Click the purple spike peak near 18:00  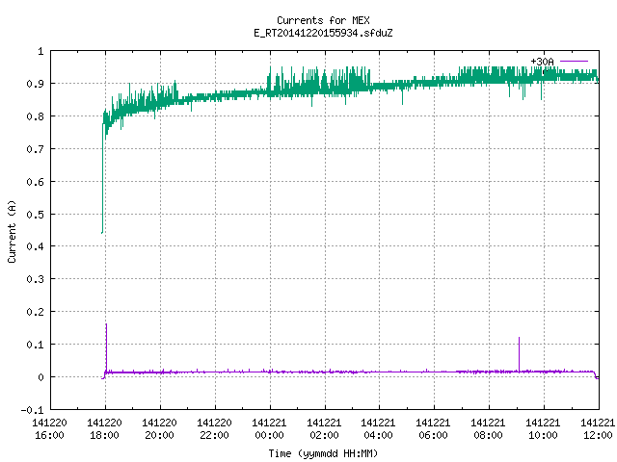(106, 324)
